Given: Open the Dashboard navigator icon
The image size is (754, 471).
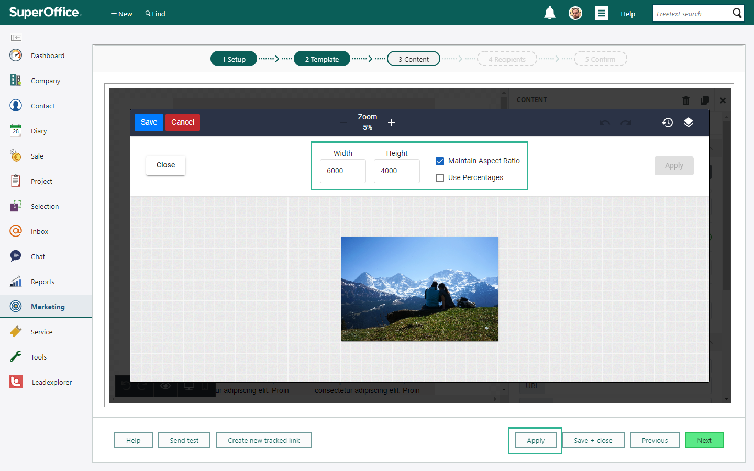Looking at the screenshot, I should point(16,55).
